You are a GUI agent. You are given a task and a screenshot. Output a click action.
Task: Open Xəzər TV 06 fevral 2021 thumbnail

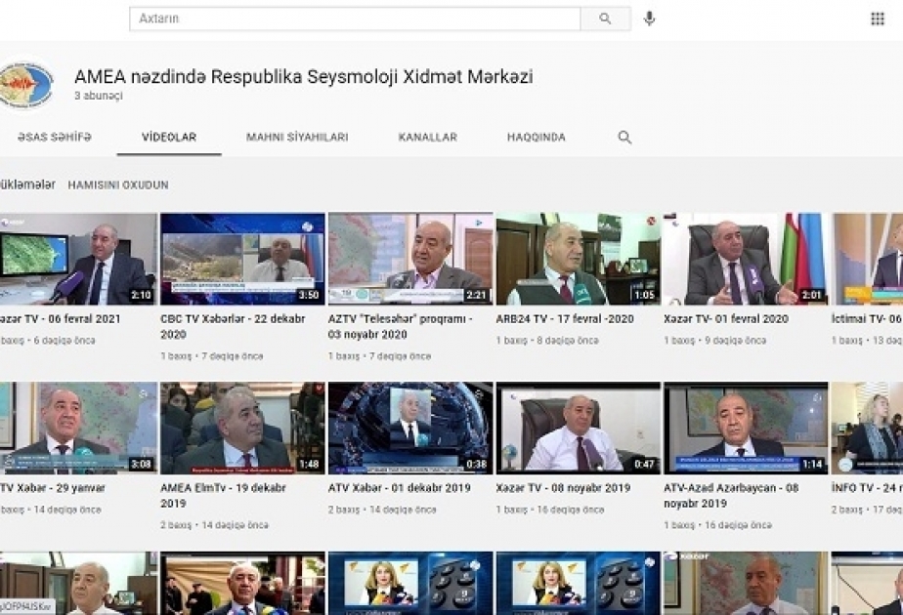click(x=78, y=259)
